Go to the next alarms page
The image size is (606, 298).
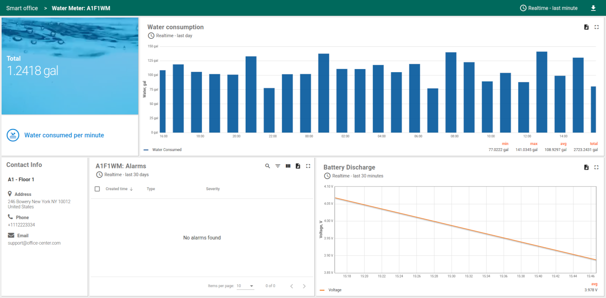[304, 286]
